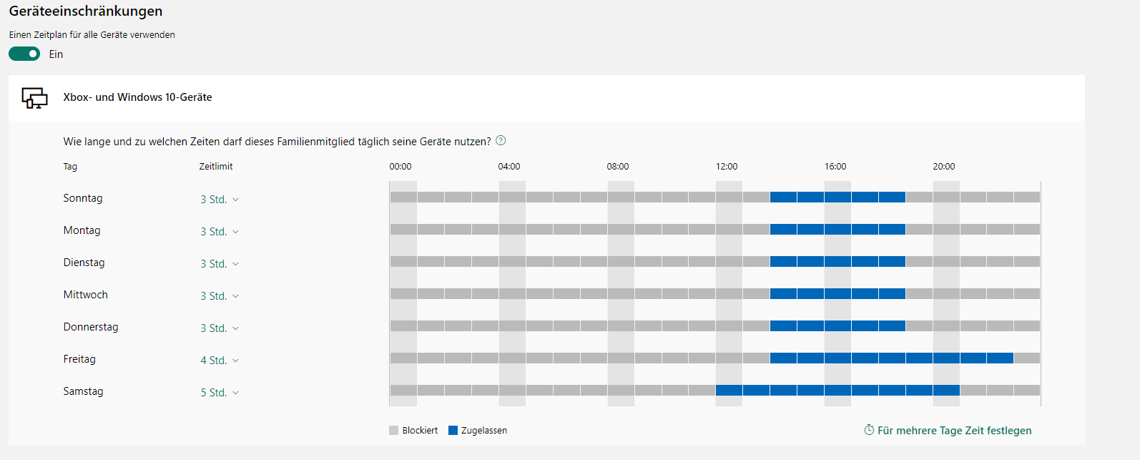Image resolution: width=1140 pixels, height=460 pixels.
Task: Click the 20:00 time header
Action: [x=944, y=167]
